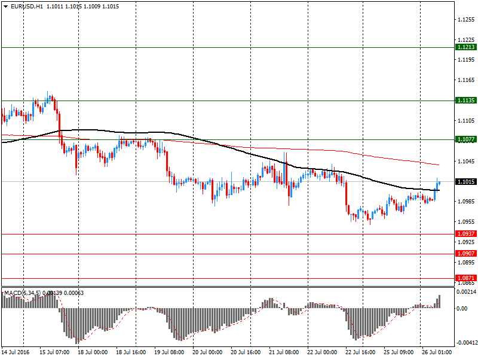The width and height of the screenshot is (478, 359).
Task: Click the 1.0955 price scale value
Action: click(466, 221)
